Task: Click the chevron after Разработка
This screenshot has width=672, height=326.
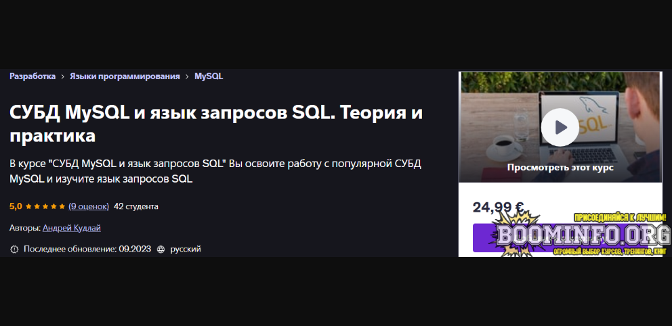Action: pos(62,77)
